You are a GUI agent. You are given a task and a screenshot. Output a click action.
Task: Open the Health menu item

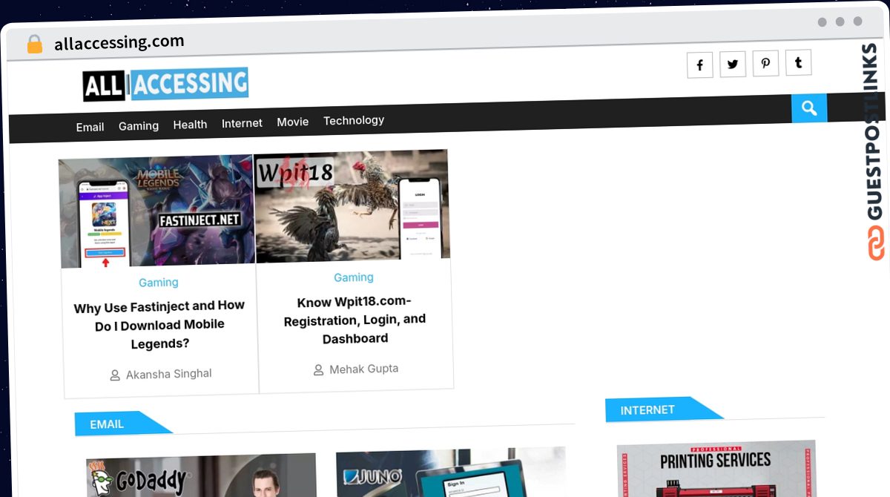(190, 125)
